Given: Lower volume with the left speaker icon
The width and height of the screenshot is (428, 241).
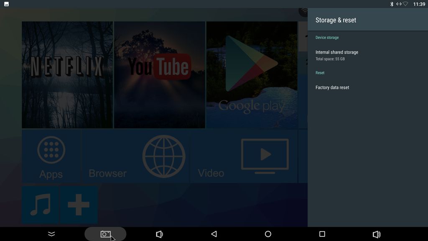Looking at the screenshot, I should (x=159, y=234).
